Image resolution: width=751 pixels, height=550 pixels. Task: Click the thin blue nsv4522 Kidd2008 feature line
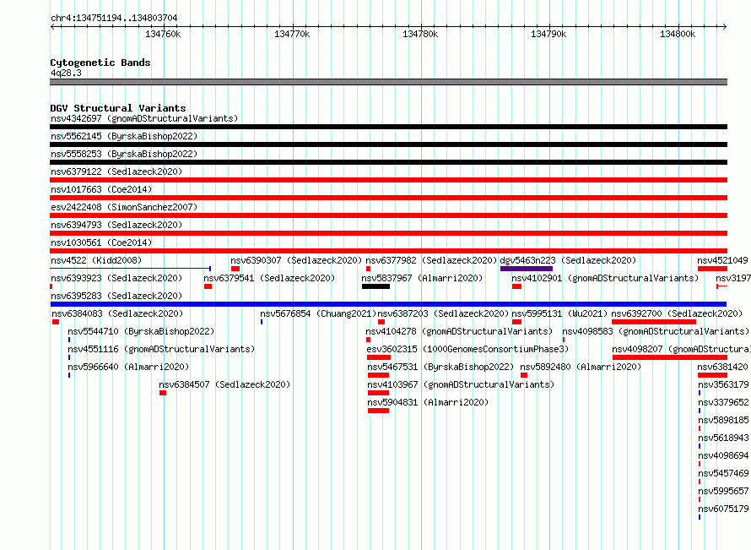coord(130,269)
